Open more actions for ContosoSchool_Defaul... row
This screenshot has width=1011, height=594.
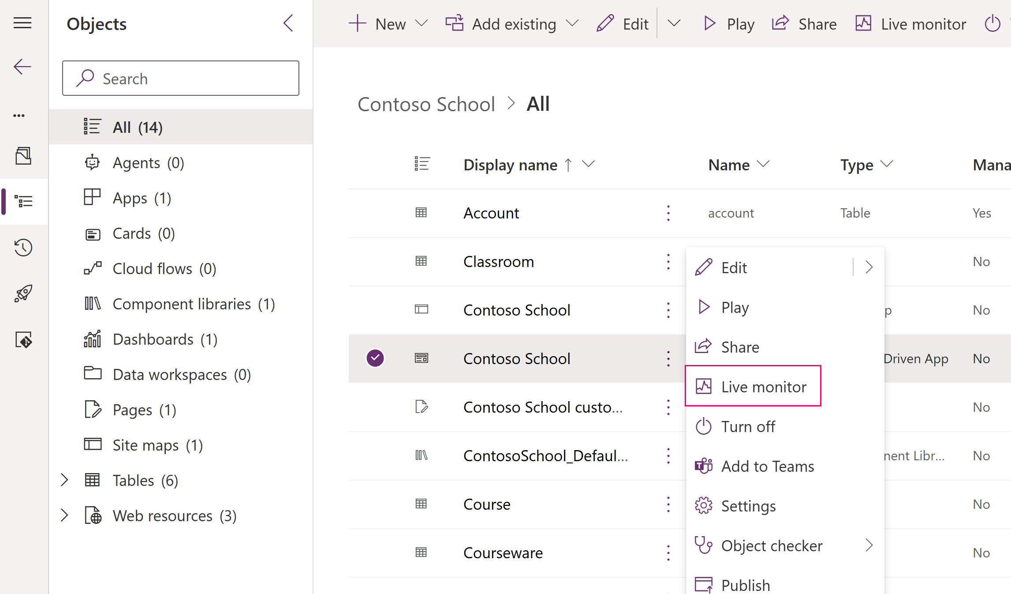tap(668, 456)
